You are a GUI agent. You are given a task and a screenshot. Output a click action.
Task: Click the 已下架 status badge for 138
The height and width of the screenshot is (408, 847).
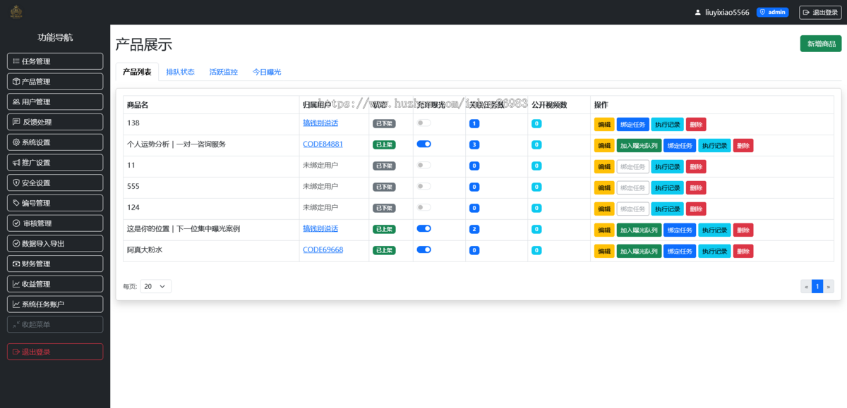pos(384,123)
